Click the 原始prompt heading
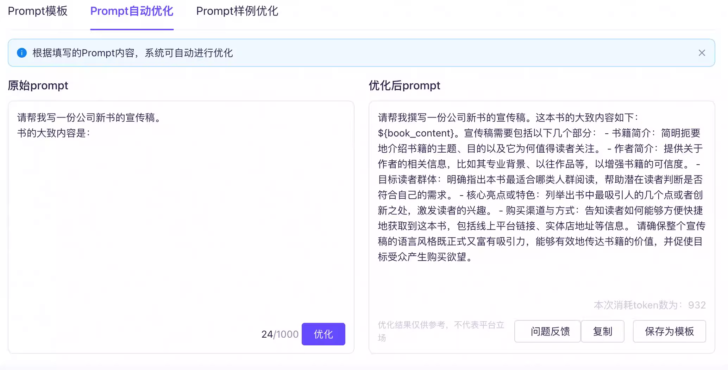Viewport: 728px width, 370px height. (x=38, y=85)
